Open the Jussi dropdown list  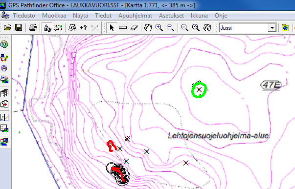pyautogui.click(x=272, y=28)
